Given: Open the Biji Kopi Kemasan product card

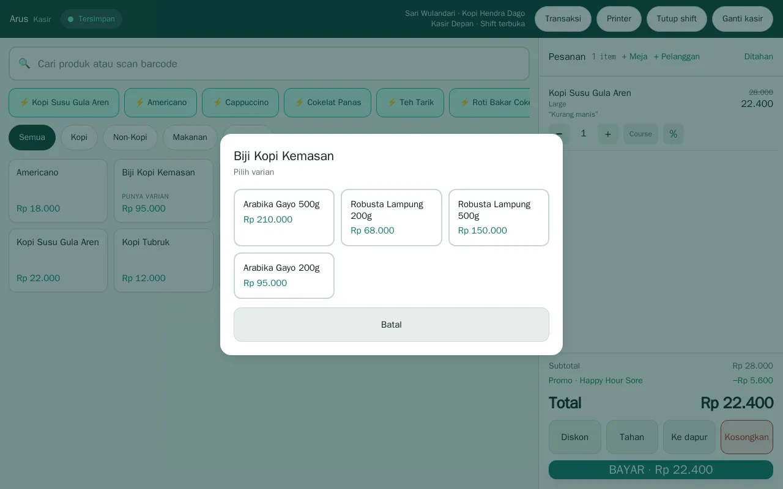Looking at the screenshot, I should point(163,191).
